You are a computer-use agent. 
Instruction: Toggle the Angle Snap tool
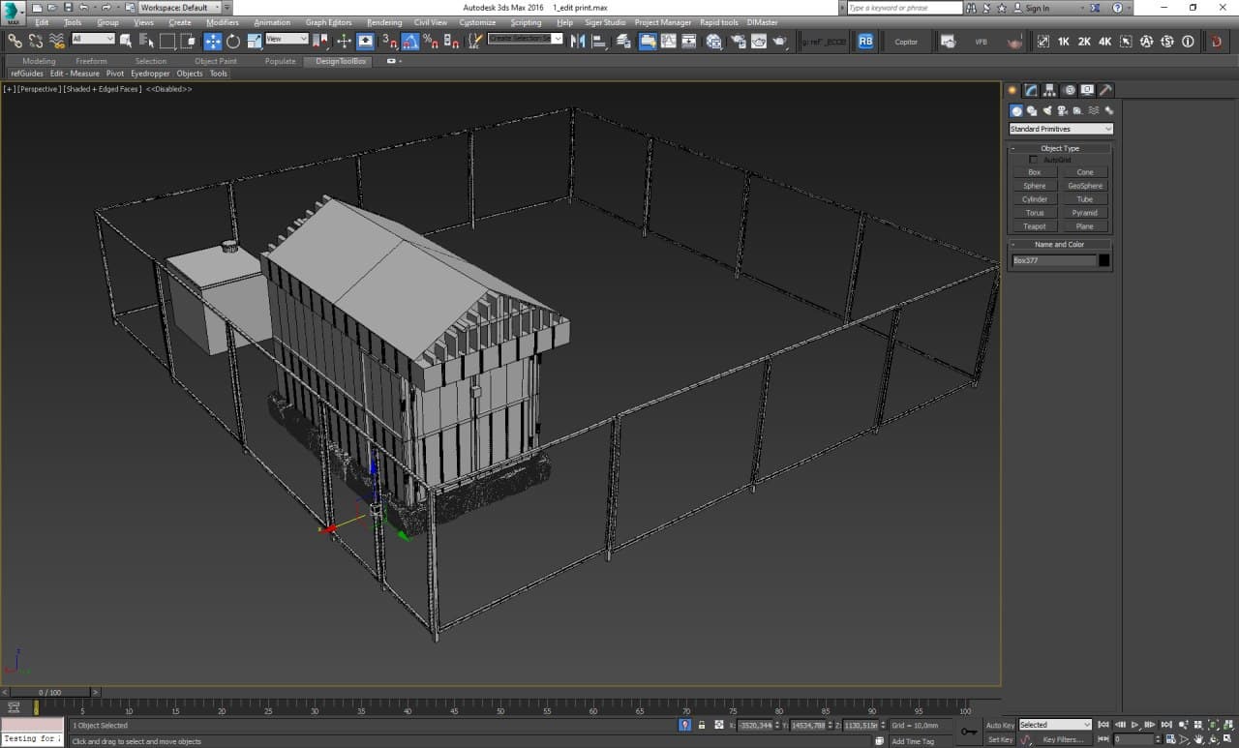point(410,41)
